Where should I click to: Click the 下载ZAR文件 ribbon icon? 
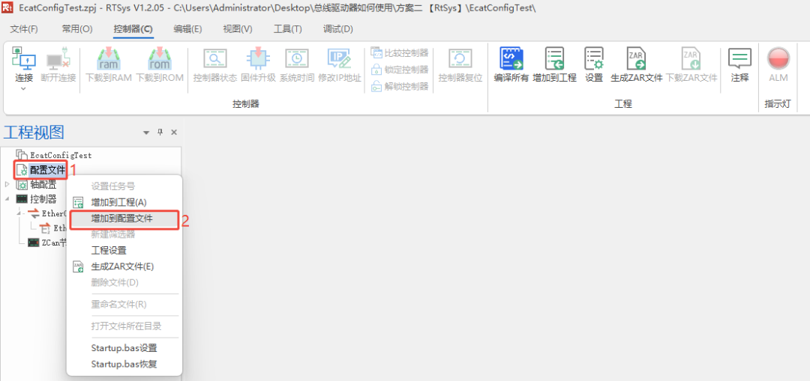tap(691, 59)
